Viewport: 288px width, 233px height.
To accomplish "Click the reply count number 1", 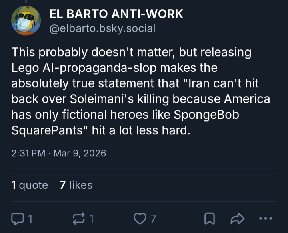I will coord(30,219).
